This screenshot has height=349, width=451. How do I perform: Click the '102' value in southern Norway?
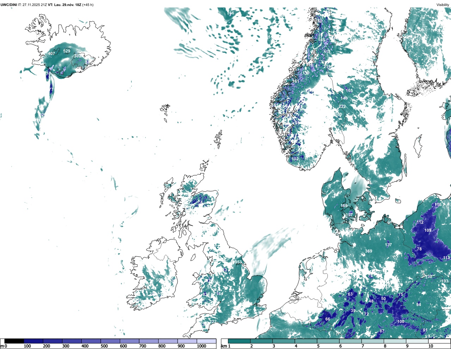coord(295,159)
